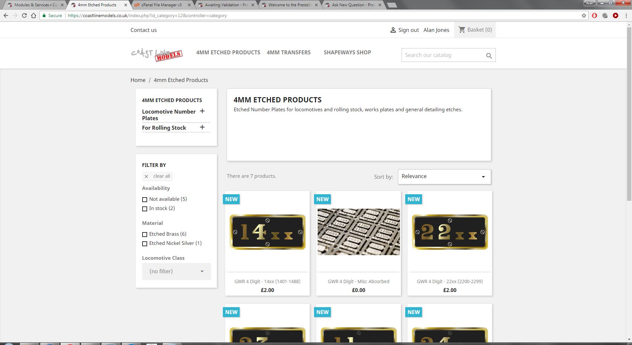Switch to Awaiting Validation tab
The image size is (632, 345).
[225, 5]
